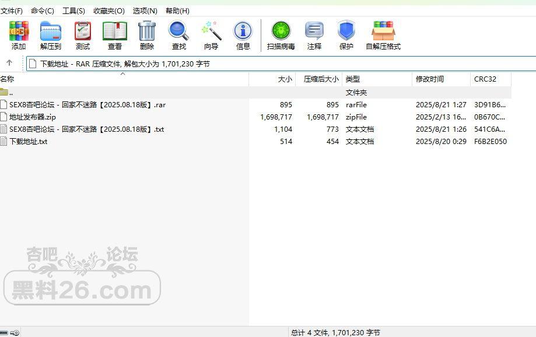Click the 保护 (Protect) shield icon
536x337 pixels.
pyautogui.click(x=346, y=31)
